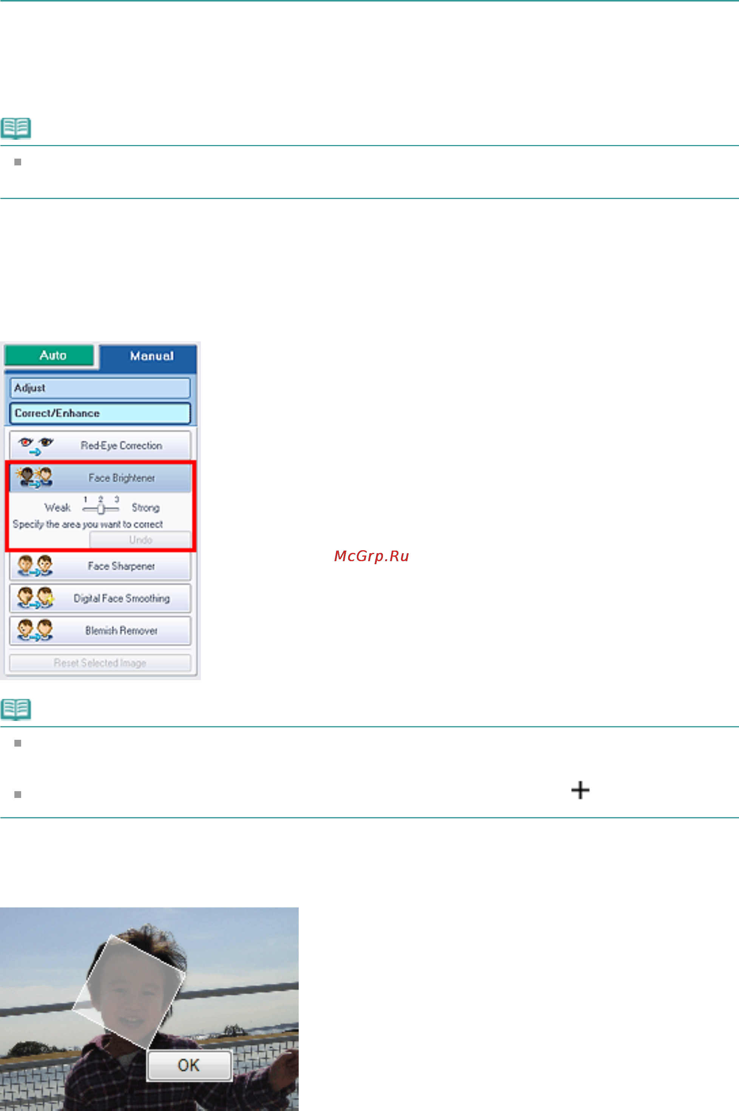739x1111 pixels.
Task: Select the Blemish Remover label
Action: [121, 630]
